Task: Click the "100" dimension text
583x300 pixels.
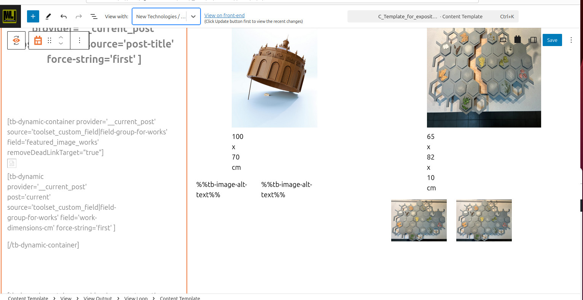Action: click(x=237, y=137)
